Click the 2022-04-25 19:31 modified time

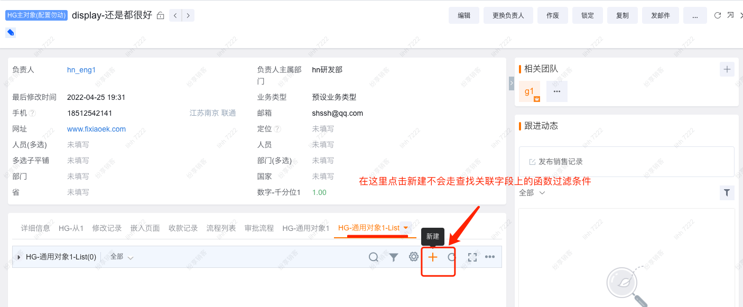[x=96, y=97]
